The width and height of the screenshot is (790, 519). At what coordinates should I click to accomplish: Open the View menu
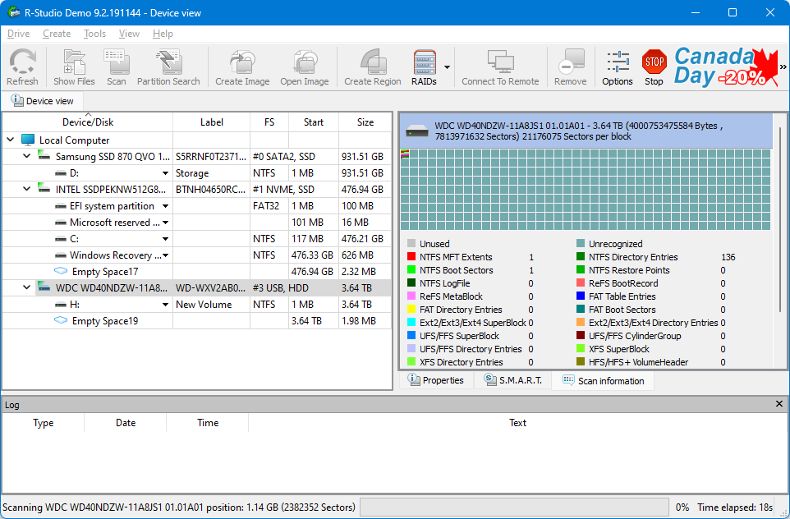129,33
